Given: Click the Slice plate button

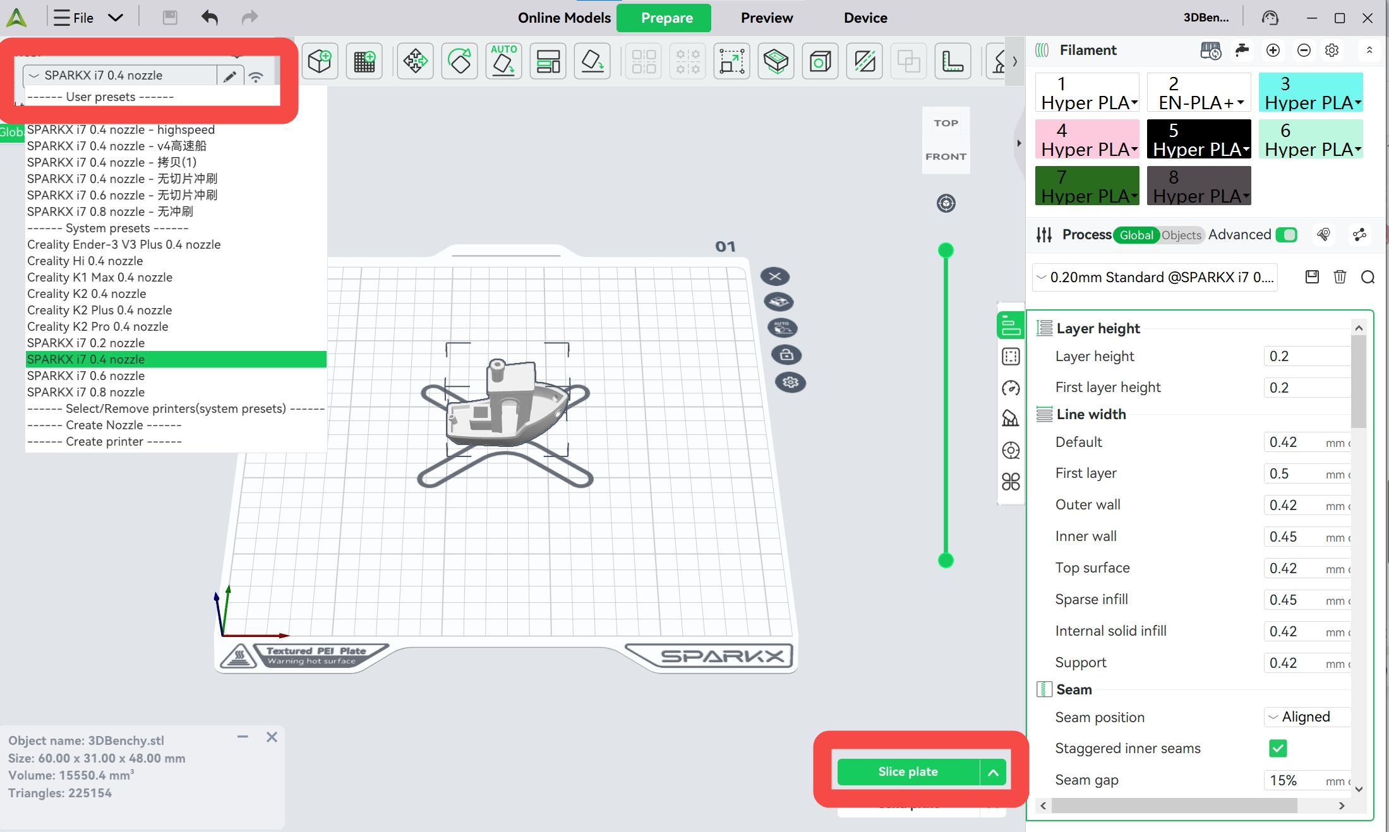Looking at the screenshot, I should click(x=908, y=771).
